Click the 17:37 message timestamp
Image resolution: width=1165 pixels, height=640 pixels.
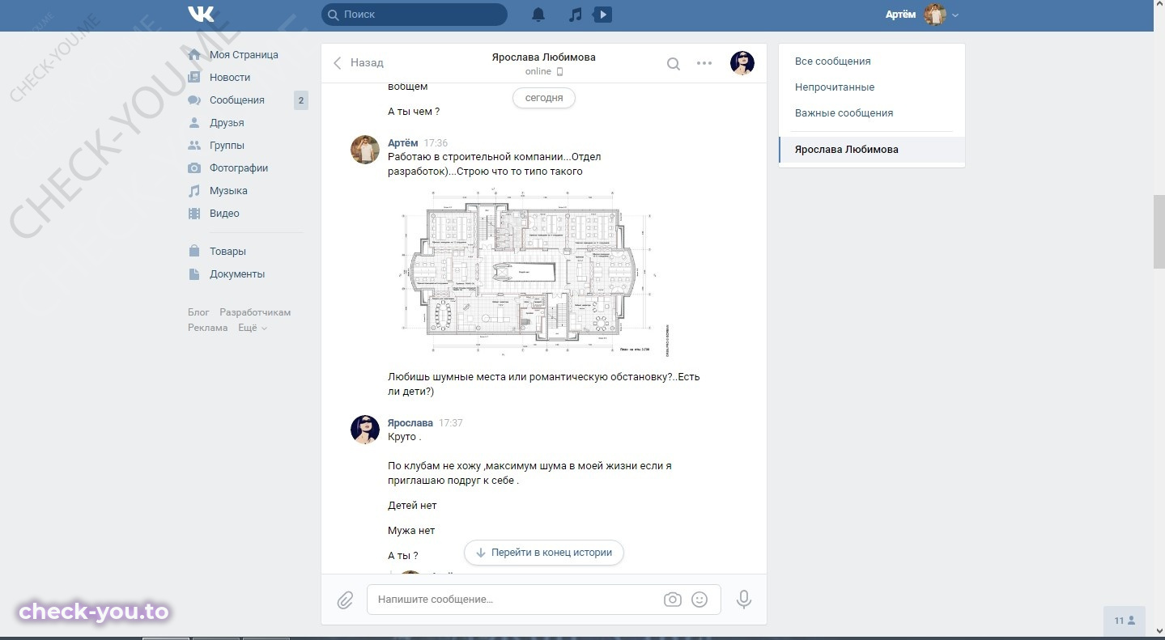(x=451, y=423)
